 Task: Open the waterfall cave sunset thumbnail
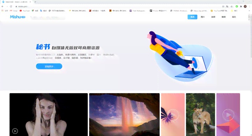click(x=124, y=114)
